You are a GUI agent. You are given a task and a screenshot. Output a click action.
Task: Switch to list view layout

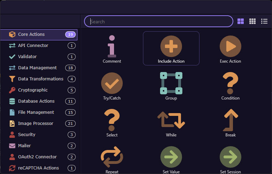tap(264, 21)
